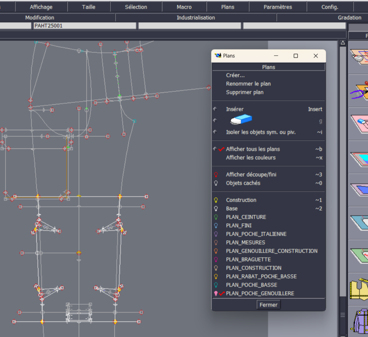This screenshot has width=368, height=337.
Task: Toggle Afficher tous les plans checkmark
Action: pos(221,149)
